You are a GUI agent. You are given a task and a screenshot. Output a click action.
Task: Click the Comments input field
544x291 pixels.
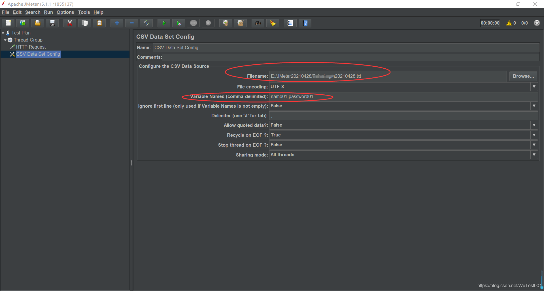(351, 57)
